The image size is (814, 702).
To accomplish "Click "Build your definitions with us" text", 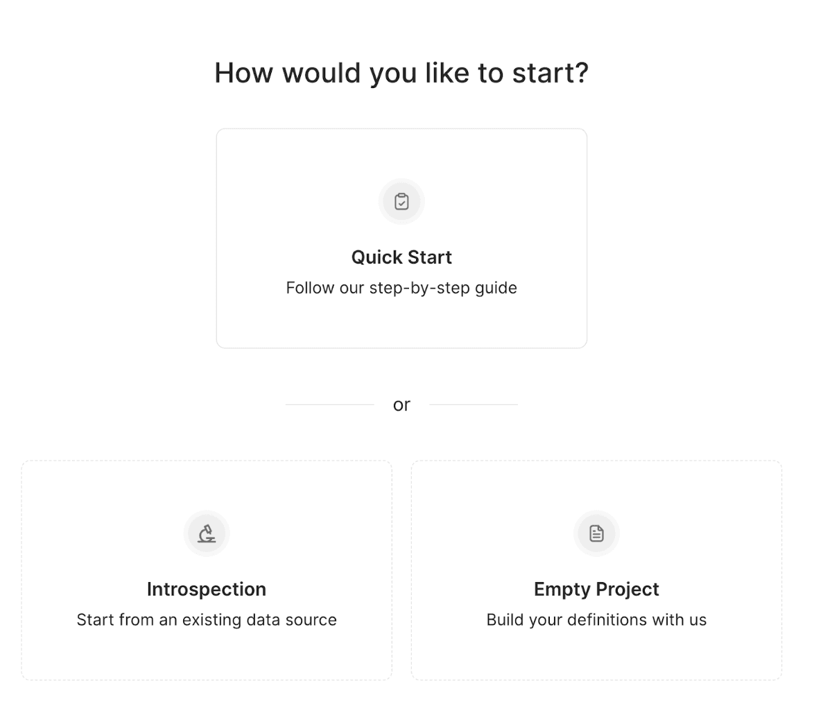I will pos(596,620).
